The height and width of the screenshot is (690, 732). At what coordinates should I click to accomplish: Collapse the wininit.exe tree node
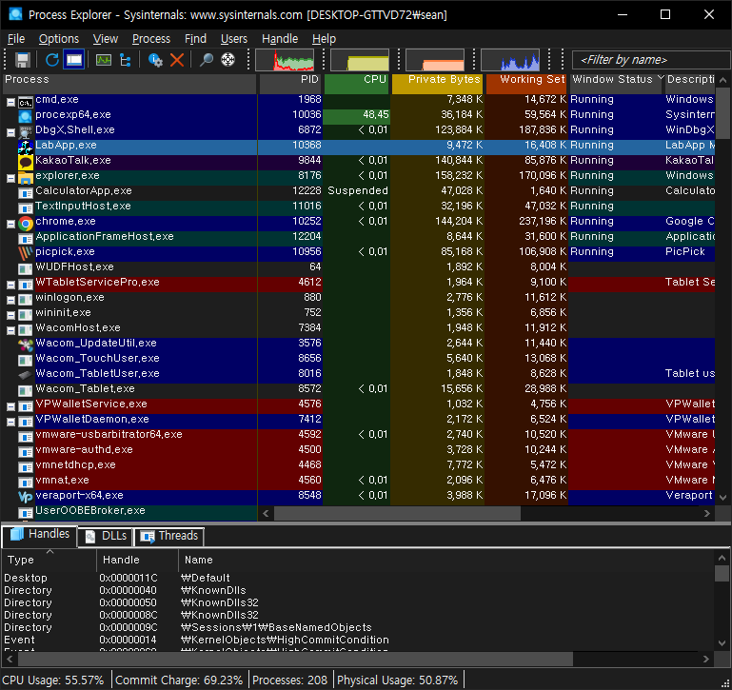[10, 315]
